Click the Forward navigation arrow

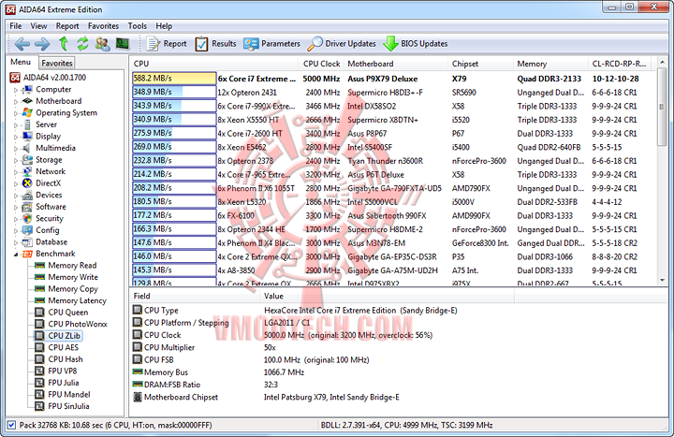click(x=42, y=44)
